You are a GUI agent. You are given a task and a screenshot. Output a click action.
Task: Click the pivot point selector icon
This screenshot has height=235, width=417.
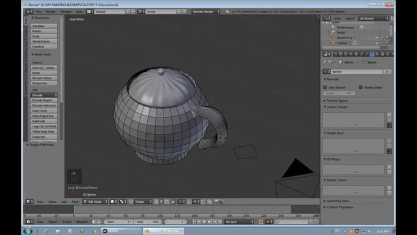tap(123, 202)
